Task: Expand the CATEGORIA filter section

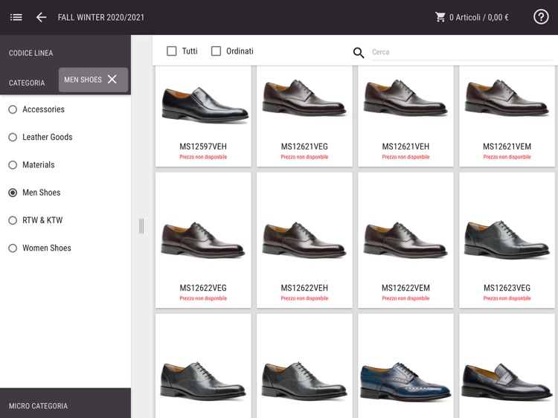Action: pos(27,83)
